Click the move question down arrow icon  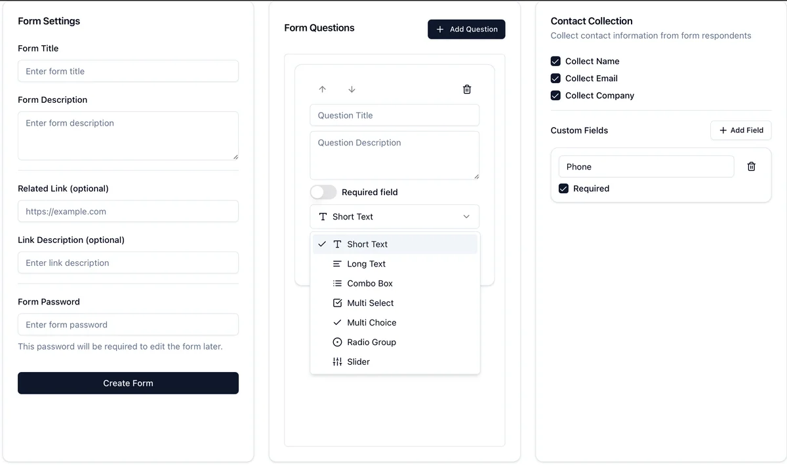click(352, 89)
